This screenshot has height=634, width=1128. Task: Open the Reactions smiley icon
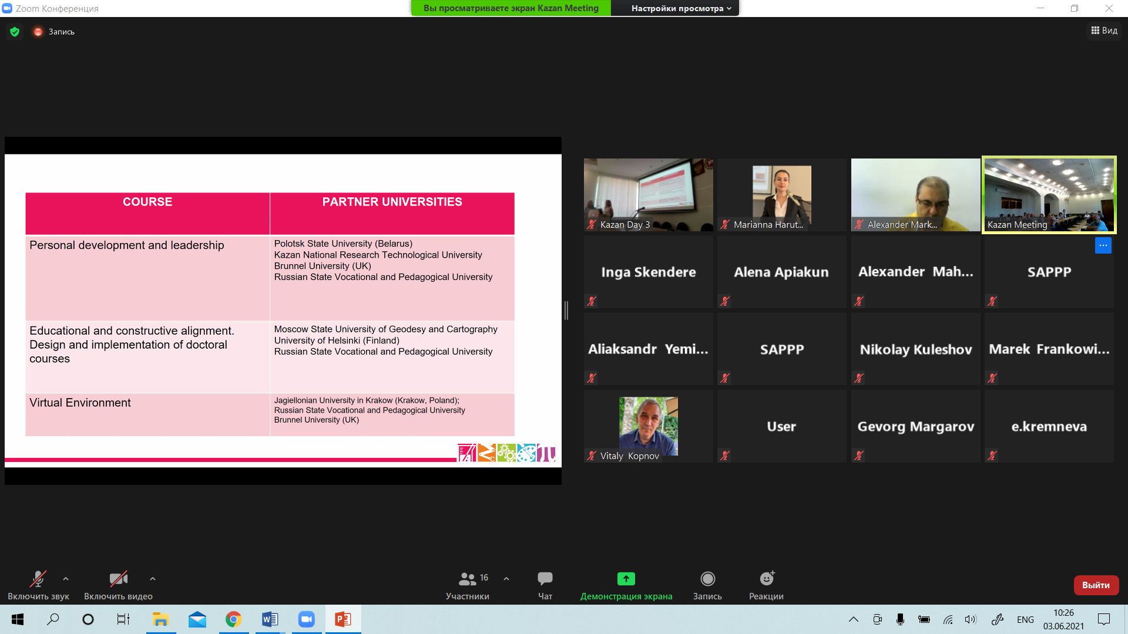(766, 579)
